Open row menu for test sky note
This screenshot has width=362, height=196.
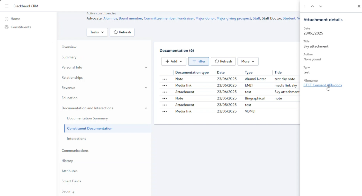(x=165, y=79)
